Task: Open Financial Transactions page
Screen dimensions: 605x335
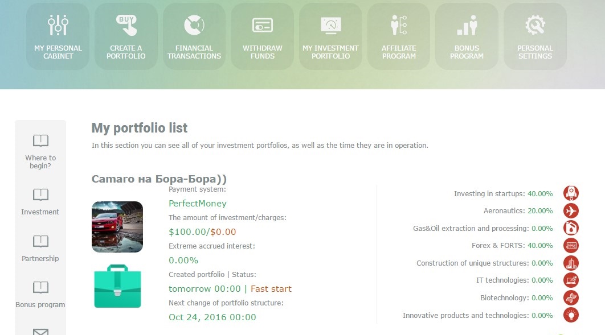Action: 194,36
